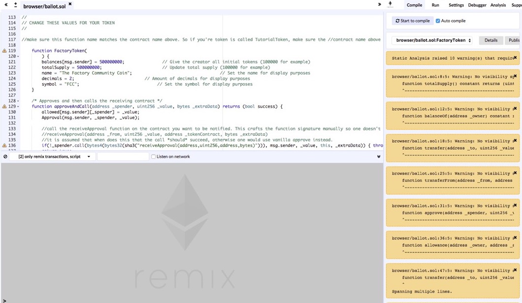522x303 pixels.
Task: Dismiss the ballot.sol:25:5 transferFrom warning
Action: 515,173
